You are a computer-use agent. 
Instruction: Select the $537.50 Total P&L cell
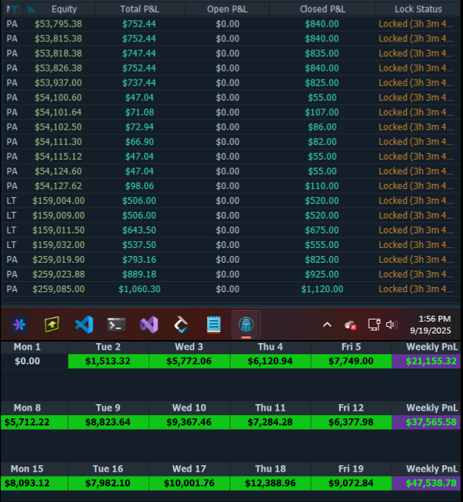139,245
